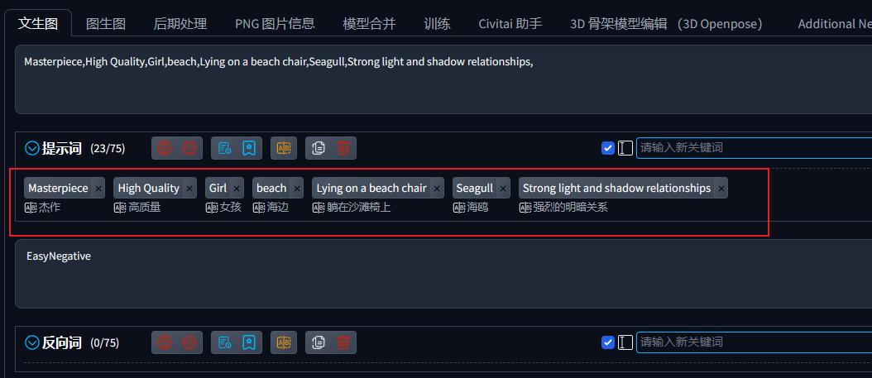Collapse the 提示词 section chevron
The image size is (872, 378).
[x=33, y=148]
